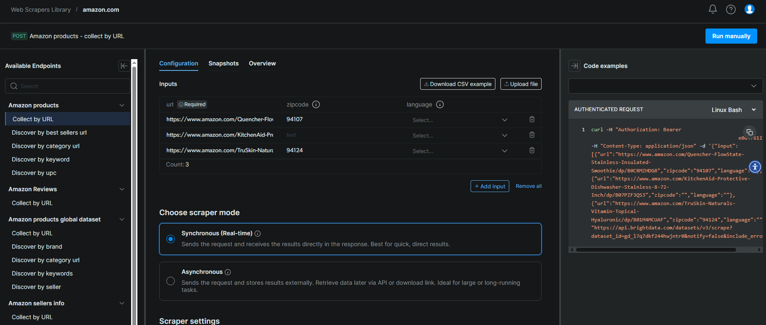Open the Code examples selector dropdown

[666, 86]
